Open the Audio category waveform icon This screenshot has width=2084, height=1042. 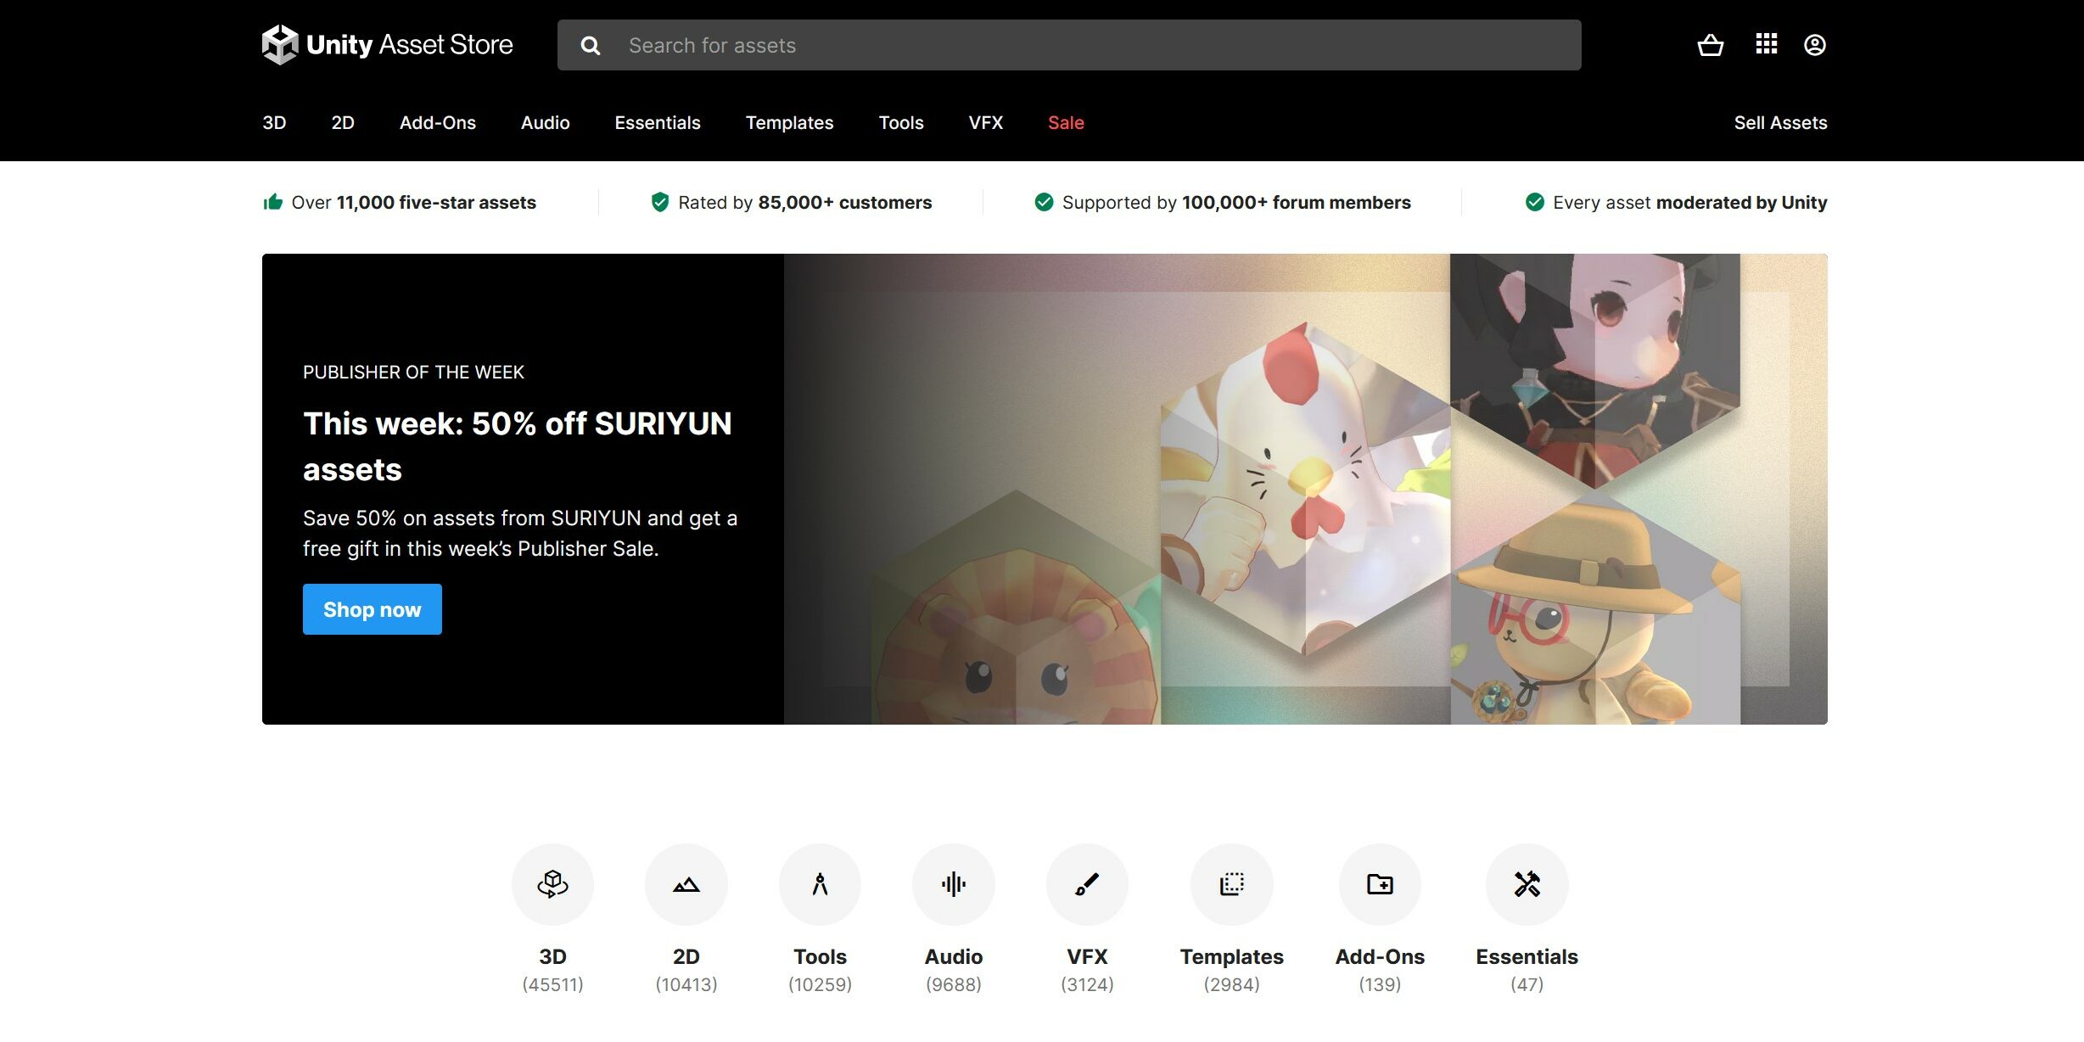click(954, 883)
